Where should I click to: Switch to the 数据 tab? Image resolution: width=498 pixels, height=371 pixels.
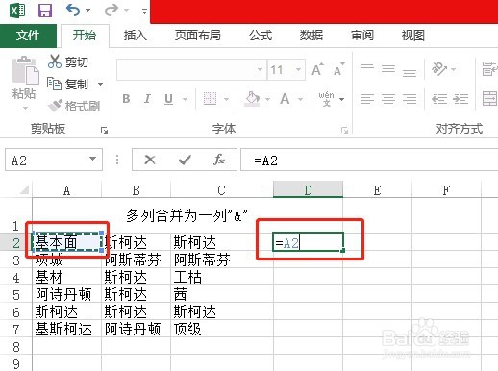(311, 36)
